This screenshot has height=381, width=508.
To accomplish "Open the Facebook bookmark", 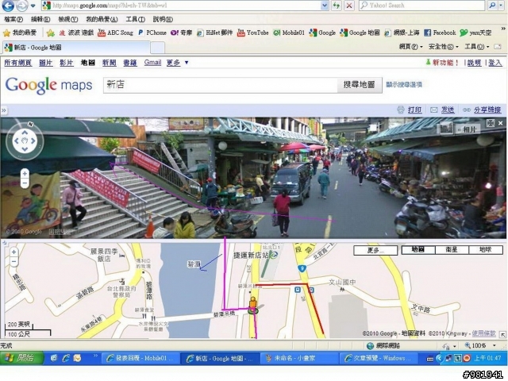I will (x=440, y=33).
